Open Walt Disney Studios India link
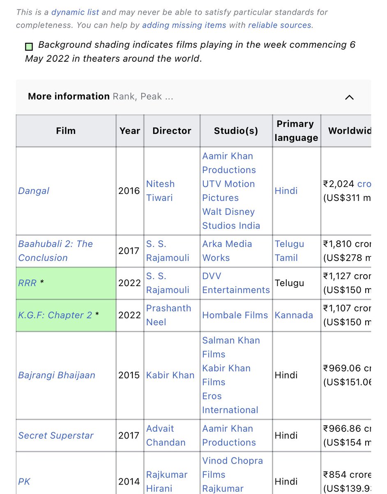The height and width of the screenshot is (494, 387). [231, 219]
